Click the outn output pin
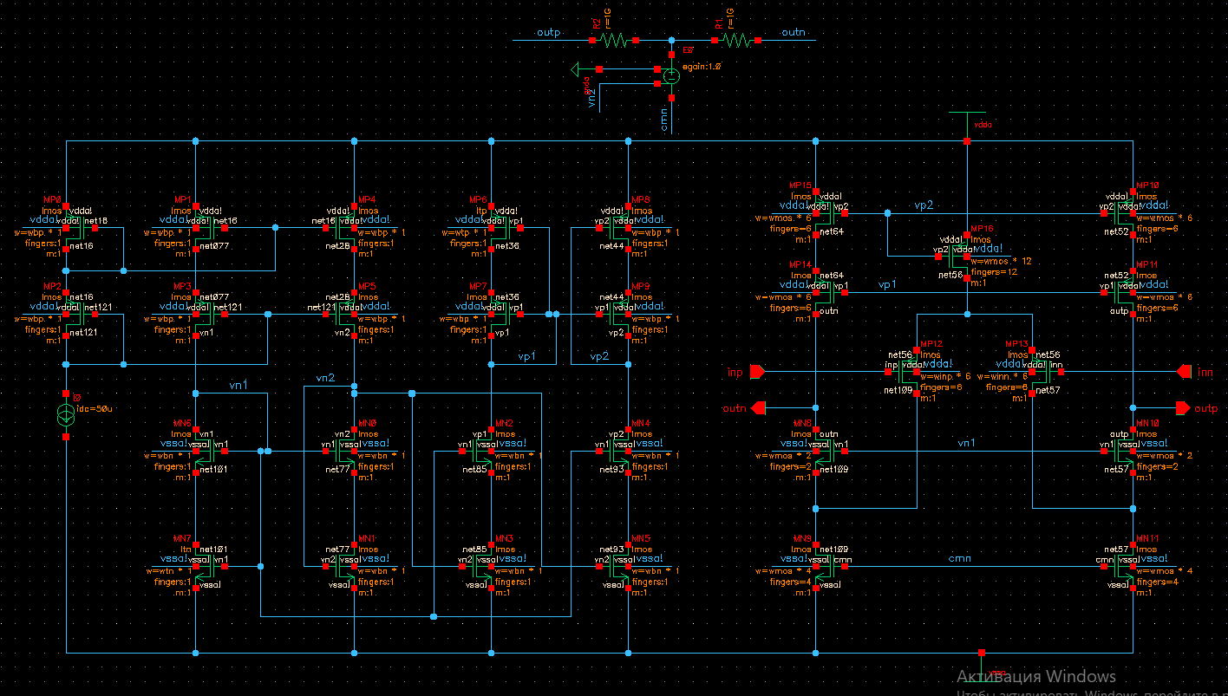This screenshot has height=696, width=1228. point(759,407)
